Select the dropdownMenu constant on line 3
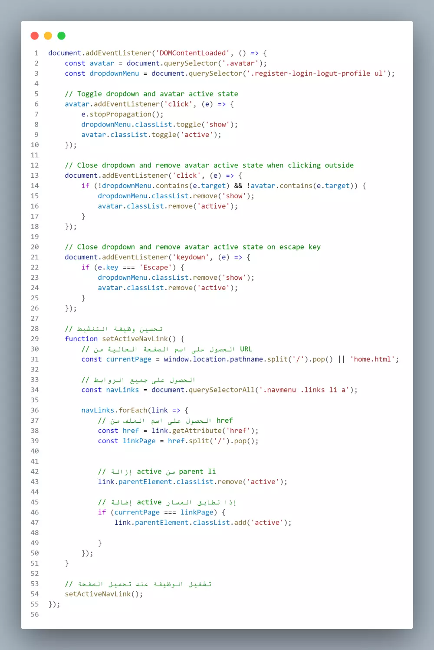Image resolution: width=434 pixels, height=650 pixels. 114,73
